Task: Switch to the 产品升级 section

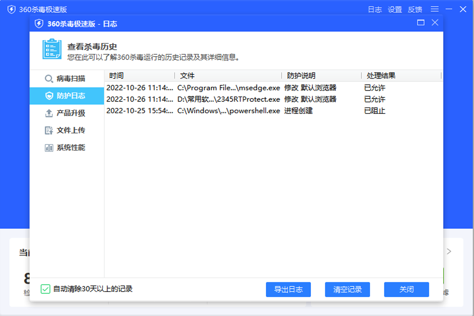Action: pyautogui.click(x=67, y=113)
